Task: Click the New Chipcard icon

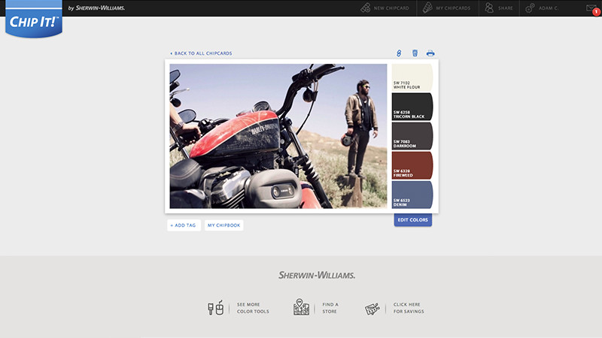Action: point(366,8)
